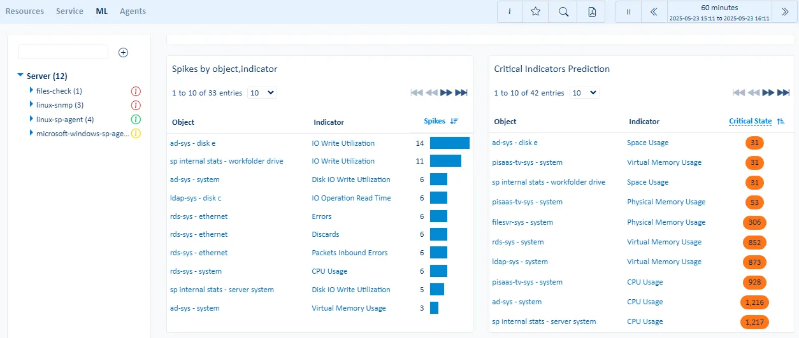Viewport: 799px width, 338px height.
Task: Open entries-per-page dropdown in Spikes panel
Action: [x=262, y=93]
